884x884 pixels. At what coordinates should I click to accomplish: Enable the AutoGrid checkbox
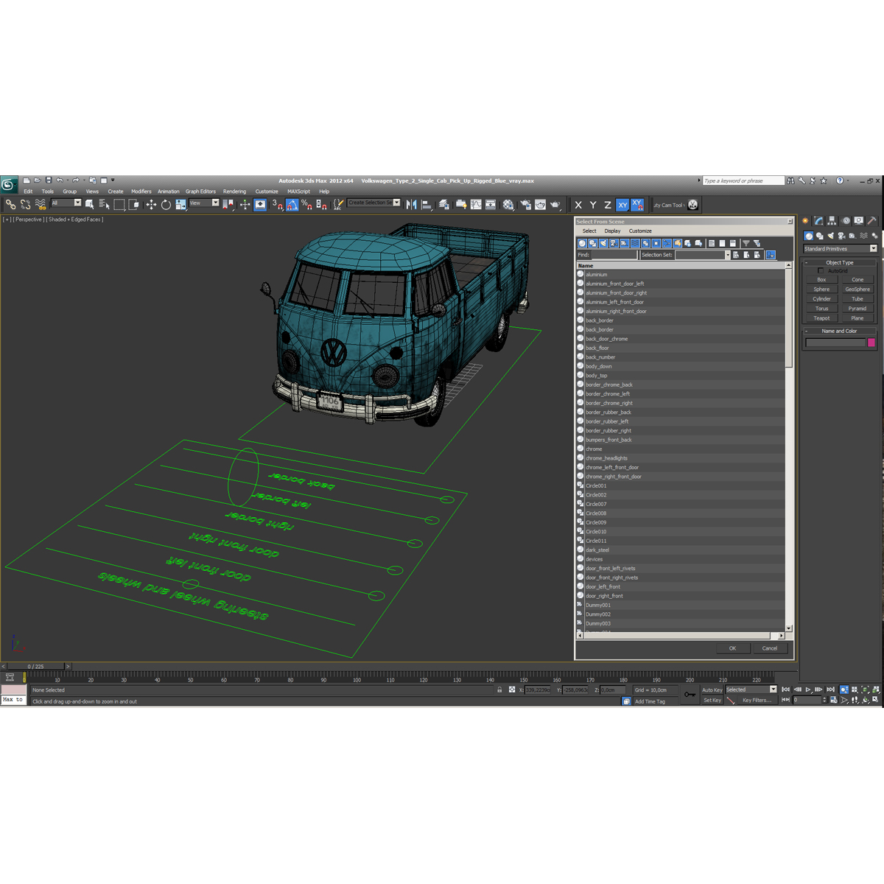pos(821,270)
